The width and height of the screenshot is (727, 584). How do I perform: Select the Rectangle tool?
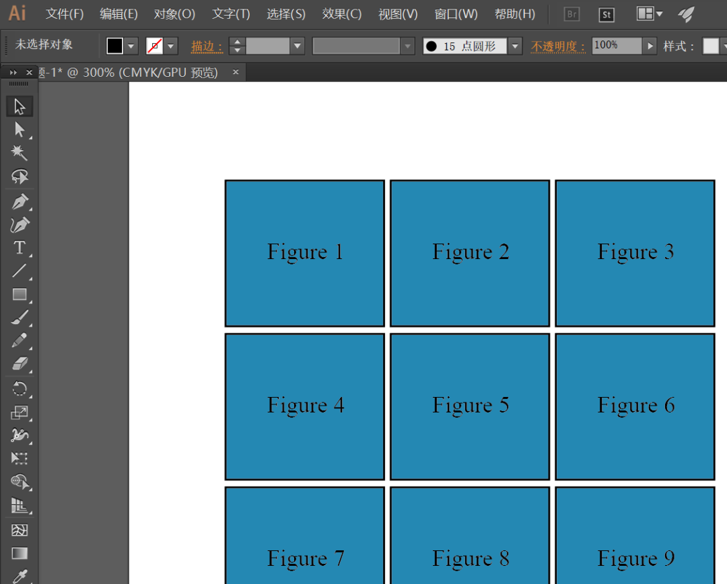(20, 294)
